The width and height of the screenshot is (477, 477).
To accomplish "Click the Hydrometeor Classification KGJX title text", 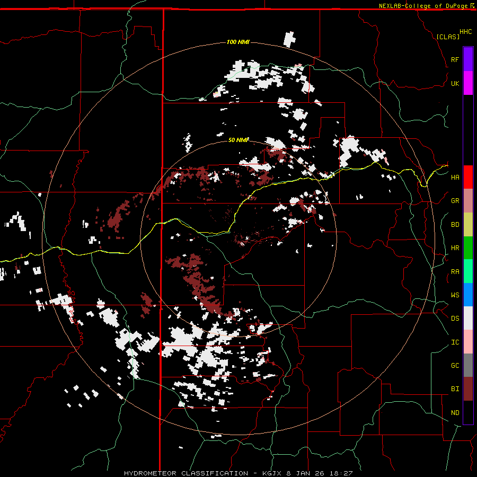I will pyautogui.click(x=238, y=473).
